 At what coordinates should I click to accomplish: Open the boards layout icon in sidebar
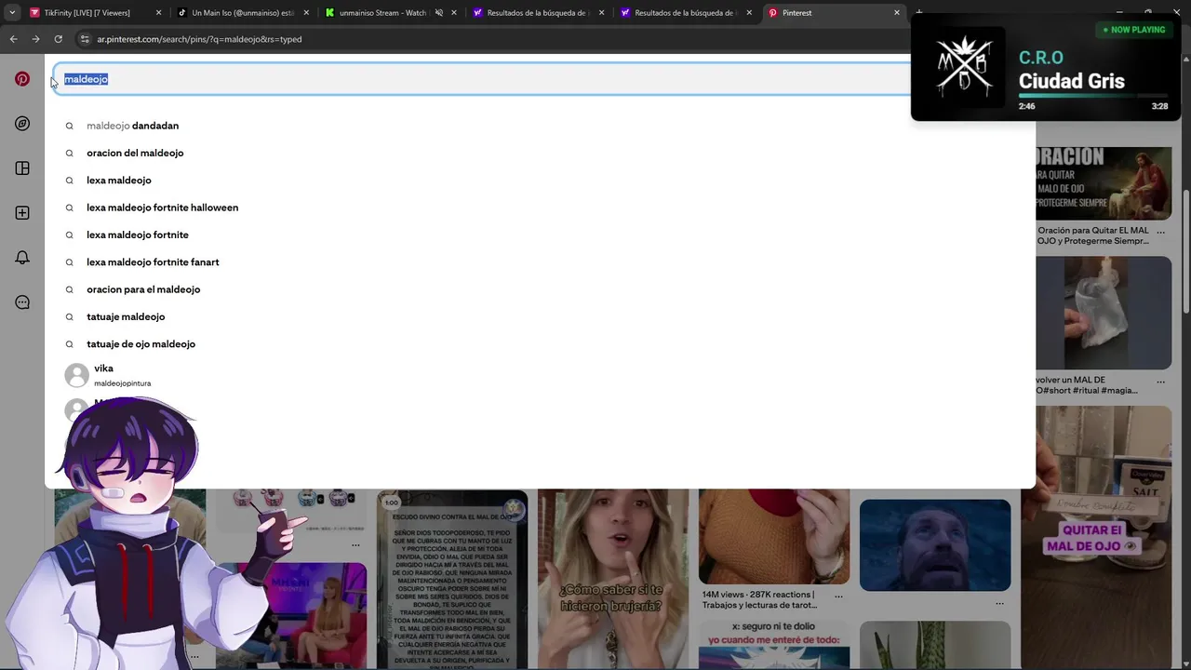point(22,168)
